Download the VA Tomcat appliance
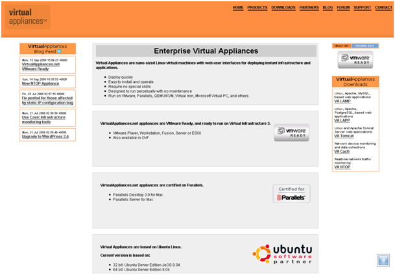 tap(344, 136)
